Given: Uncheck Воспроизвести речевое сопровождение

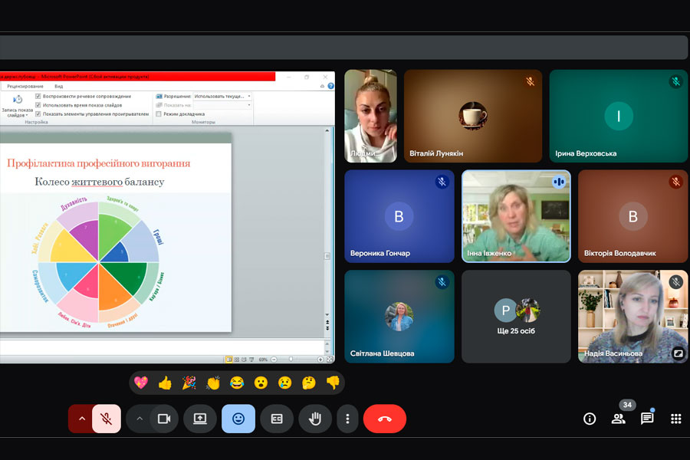Looking at the screenshot, I should click(x=38, y=96).
